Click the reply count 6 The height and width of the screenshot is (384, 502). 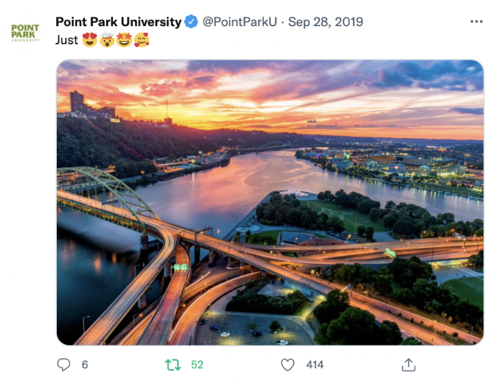85,365
